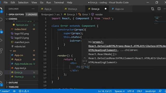The height and width of the screenshot is (93, 166).
Task: Open Problems via errors and warnings count
Action: click(x=24, y=91)
